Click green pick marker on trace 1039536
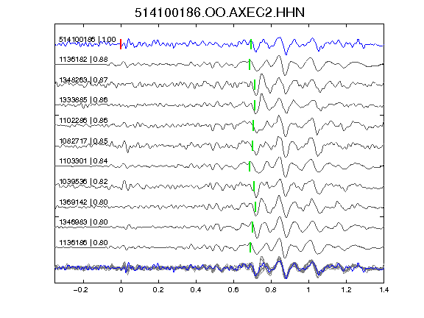The image size is (424, 318). (x=254, y=186)
